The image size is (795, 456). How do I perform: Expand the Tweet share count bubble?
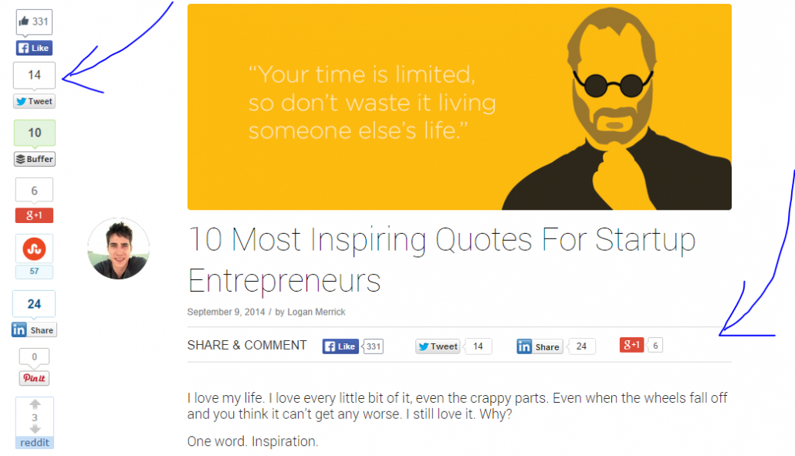478,346
